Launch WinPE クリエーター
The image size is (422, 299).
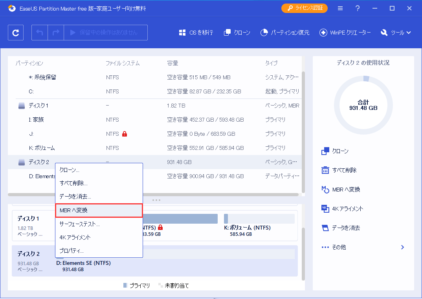[345, 33]
